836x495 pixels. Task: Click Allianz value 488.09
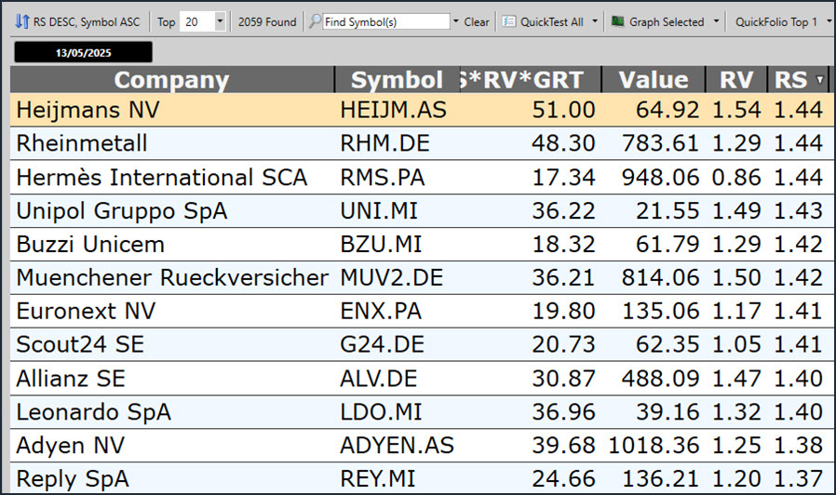tap(660, 379)
